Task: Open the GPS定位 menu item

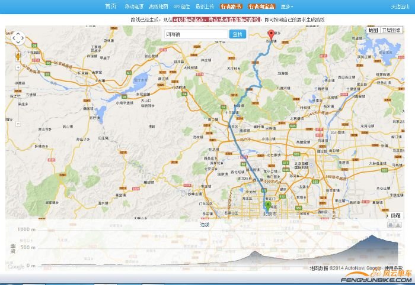Action: pyautogui.click(x=181, y=7)
